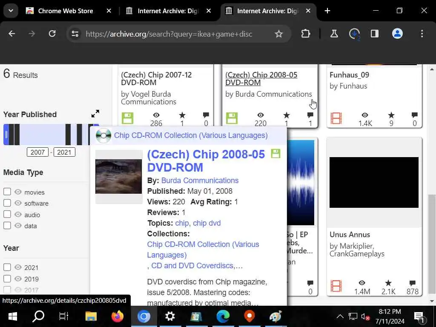This screenshot has width=436, height=327.
Task: Click the chip dvd topic link
Action: [x=207, y=223]
